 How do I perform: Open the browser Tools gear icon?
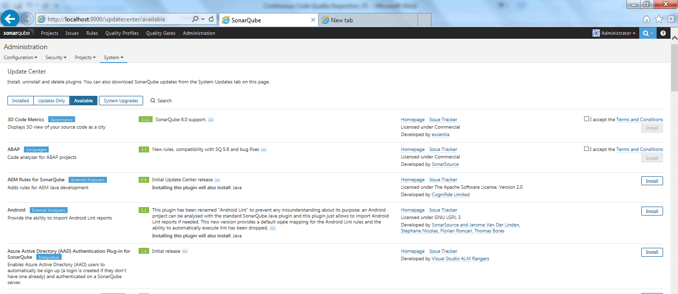pos(671,19)
